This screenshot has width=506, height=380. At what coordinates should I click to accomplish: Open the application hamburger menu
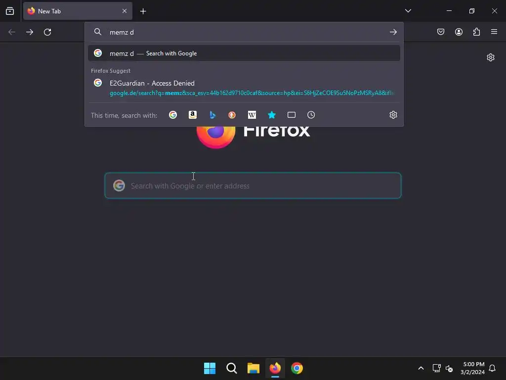(494, 32)
